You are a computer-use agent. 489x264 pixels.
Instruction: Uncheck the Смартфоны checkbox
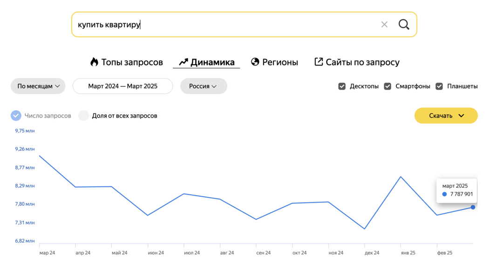387,86
